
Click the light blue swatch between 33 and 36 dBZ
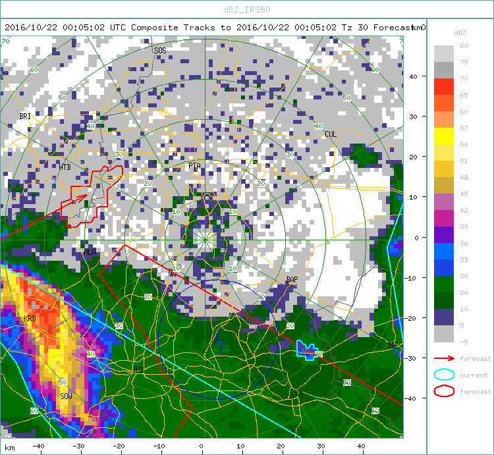tap(443, 252)
